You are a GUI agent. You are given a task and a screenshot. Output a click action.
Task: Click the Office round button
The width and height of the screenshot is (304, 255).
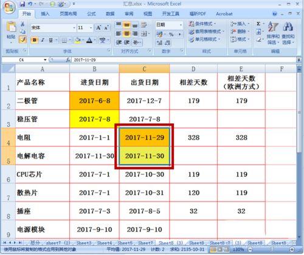coord(9,7)
